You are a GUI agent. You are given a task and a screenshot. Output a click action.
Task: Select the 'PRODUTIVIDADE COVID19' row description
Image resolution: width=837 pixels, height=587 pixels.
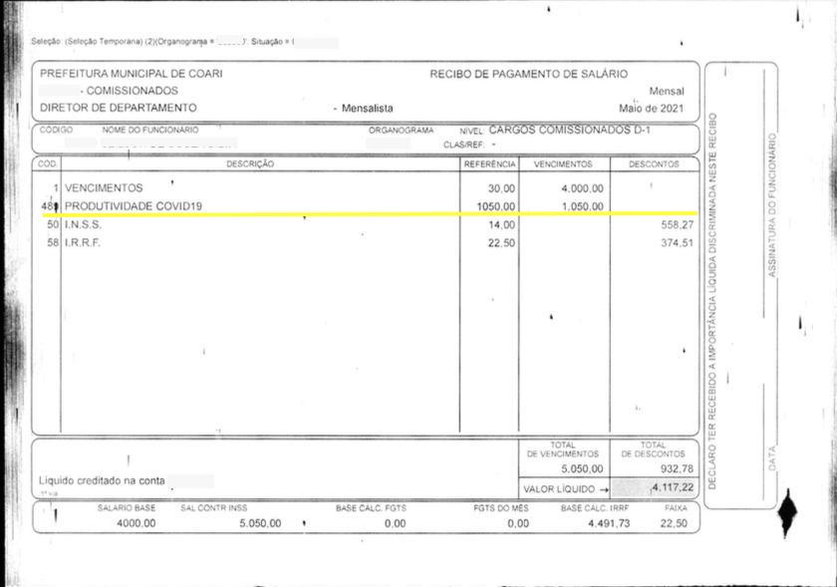point(134,205)
